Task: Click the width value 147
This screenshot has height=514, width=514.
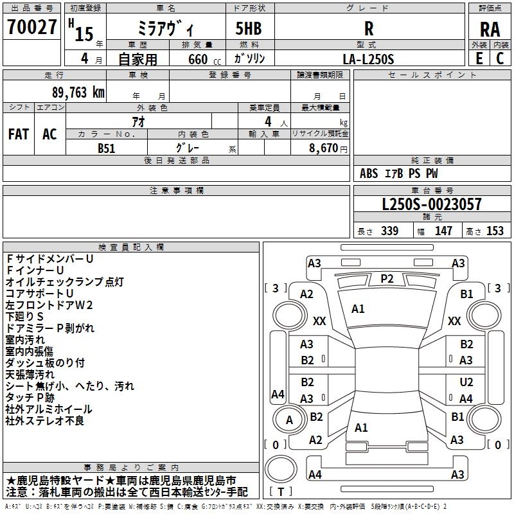Action: tap(443, 231)
